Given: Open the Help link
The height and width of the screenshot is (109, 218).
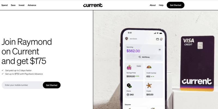Looking at the screenshot, I should click(x=161, y=5).
